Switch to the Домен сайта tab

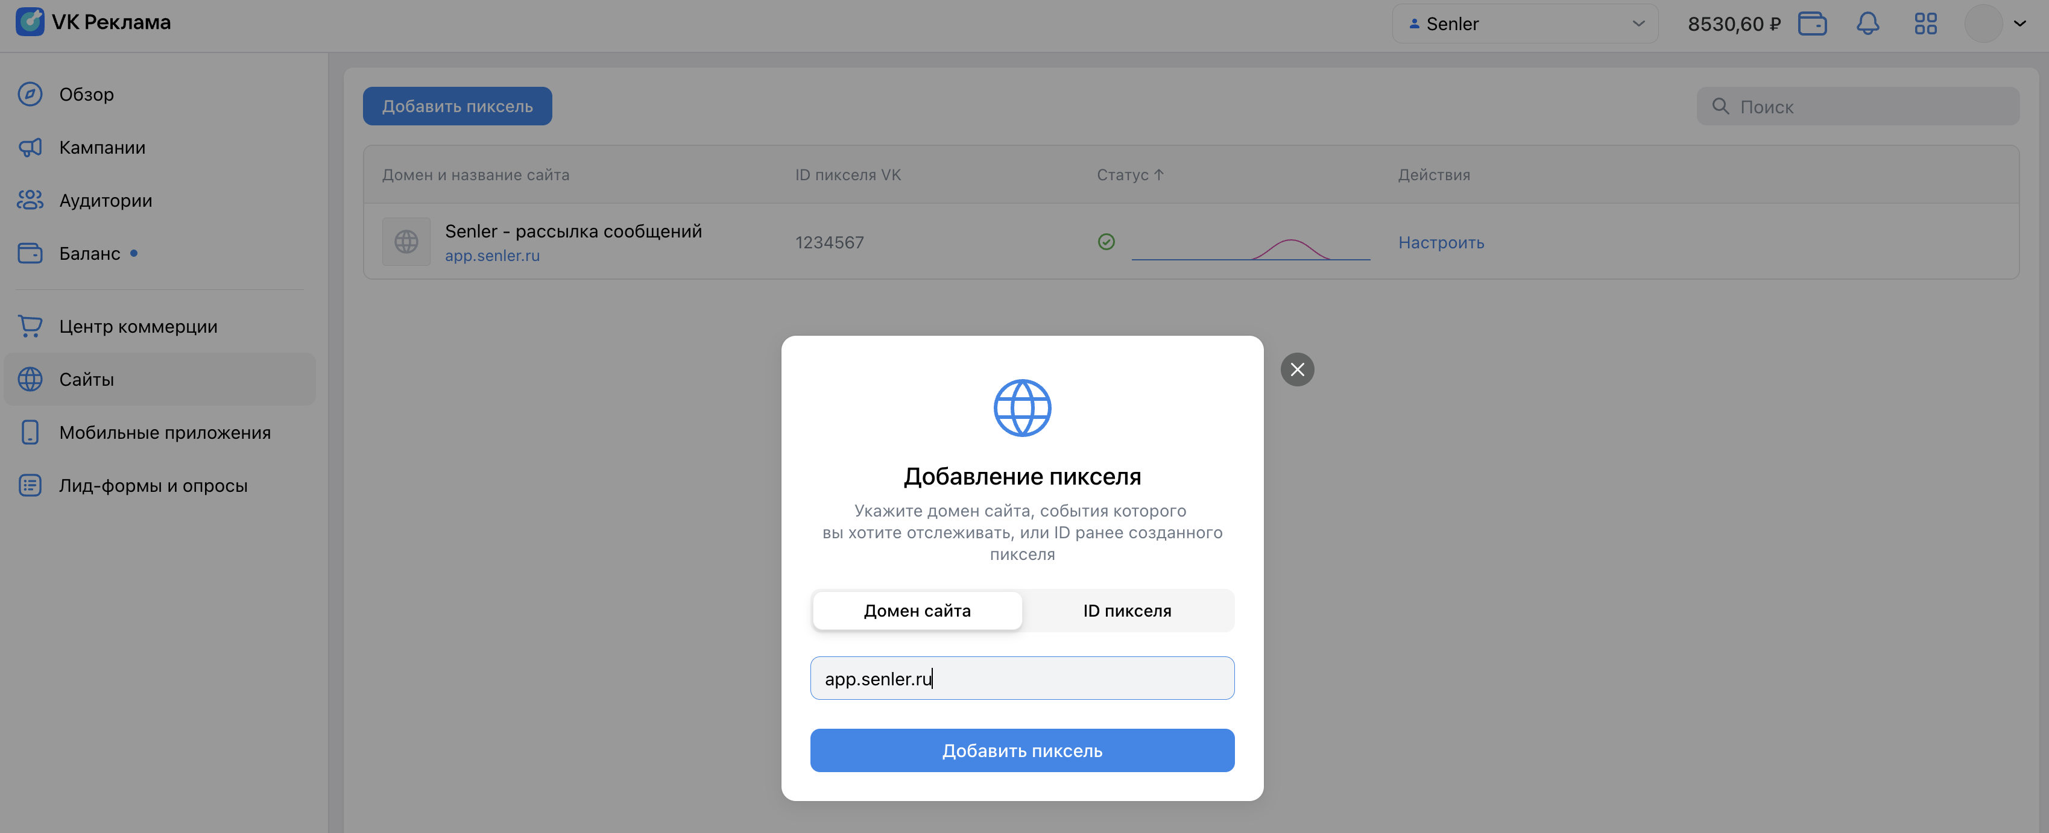pos(917,611)
